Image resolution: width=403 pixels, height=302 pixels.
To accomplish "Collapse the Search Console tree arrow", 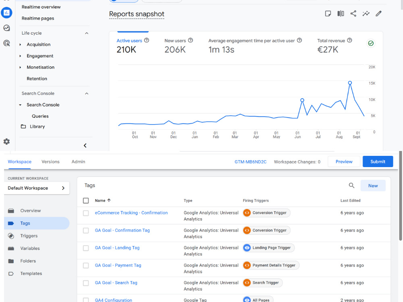I will (20, 105).
